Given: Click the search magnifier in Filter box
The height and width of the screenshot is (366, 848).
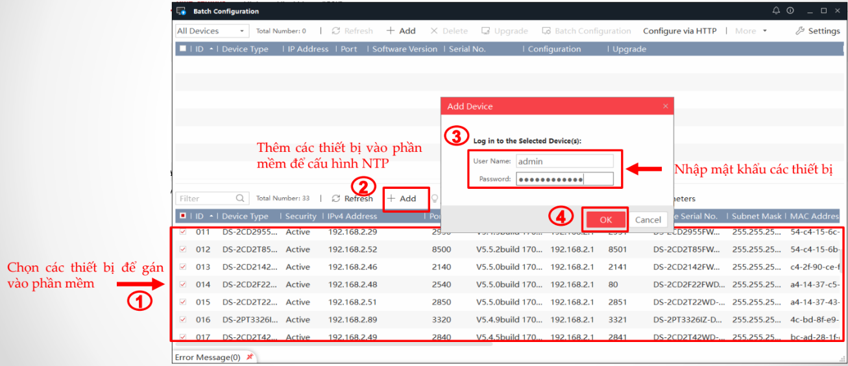Looking at the screenshot, I should 240,199.
